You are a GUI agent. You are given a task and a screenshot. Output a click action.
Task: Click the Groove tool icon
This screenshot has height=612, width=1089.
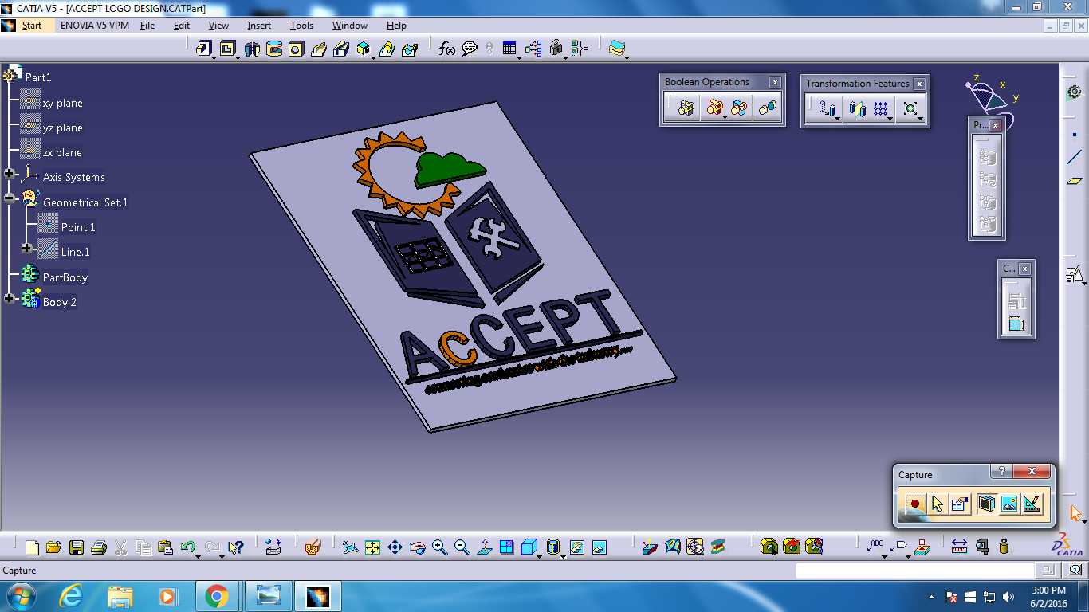274,49
